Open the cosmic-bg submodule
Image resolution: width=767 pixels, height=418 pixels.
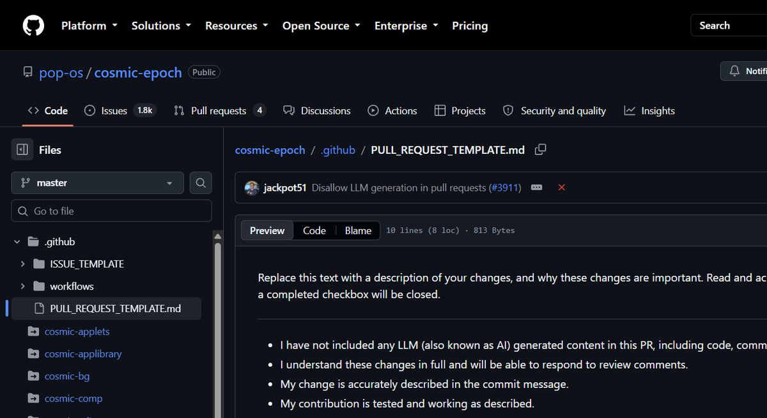click(67, 376)
